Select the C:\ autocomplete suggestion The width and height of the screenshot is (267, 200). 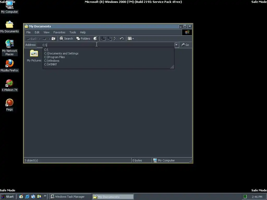108,50
